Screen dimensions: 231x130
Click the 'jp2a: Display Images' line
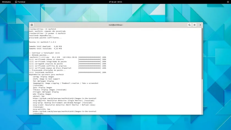point(42,88)
